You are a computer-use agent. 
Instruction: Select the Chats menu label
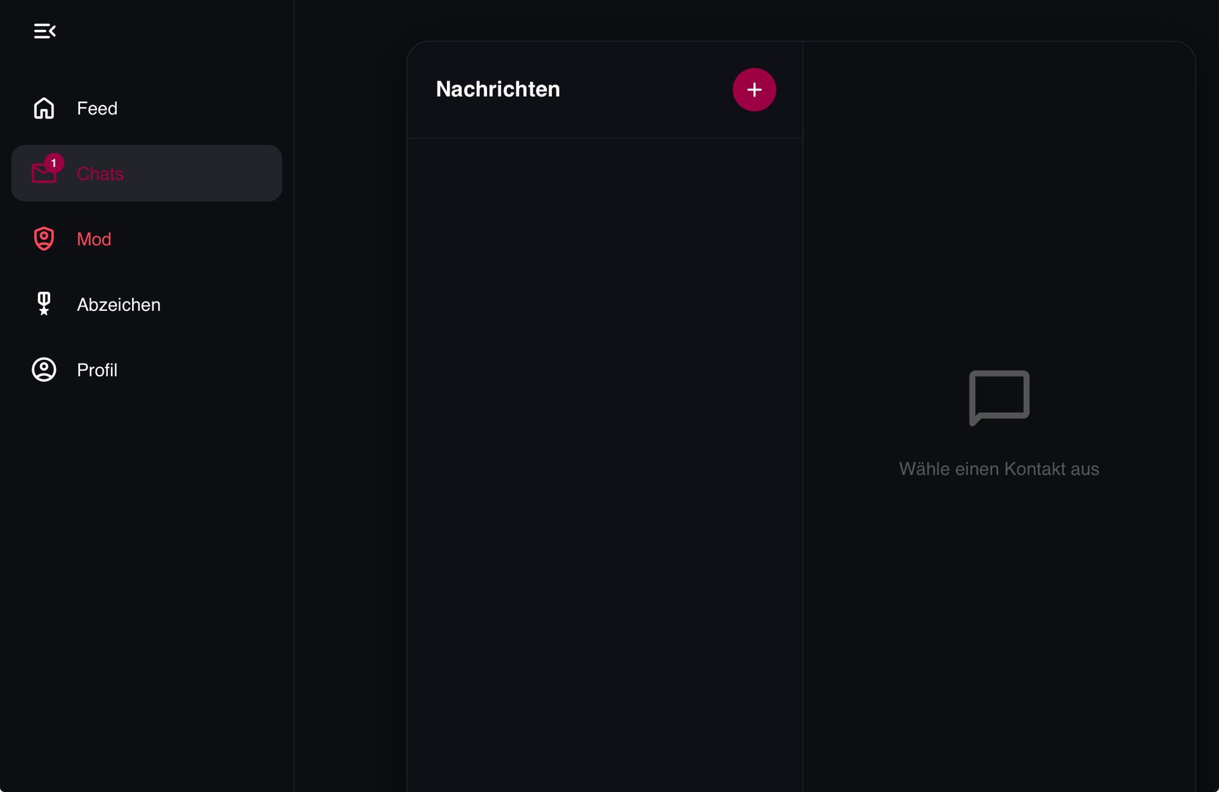pyautogui.click(x=100, y=174)
